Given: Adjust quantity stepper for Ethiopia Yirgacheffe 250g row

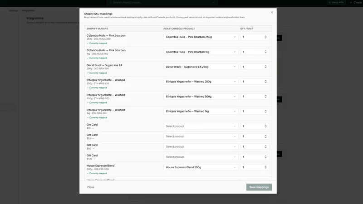Looking at the screenshot, I should 265,82.
